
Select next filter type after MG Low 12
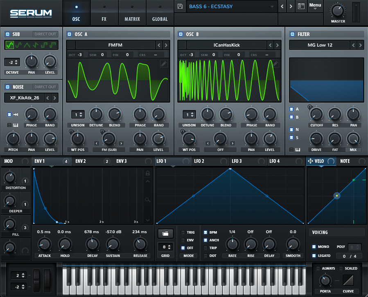tap(360, 45)
